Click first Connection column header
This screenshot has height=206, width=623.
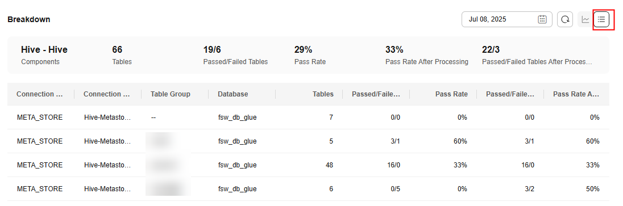[40, 94]
